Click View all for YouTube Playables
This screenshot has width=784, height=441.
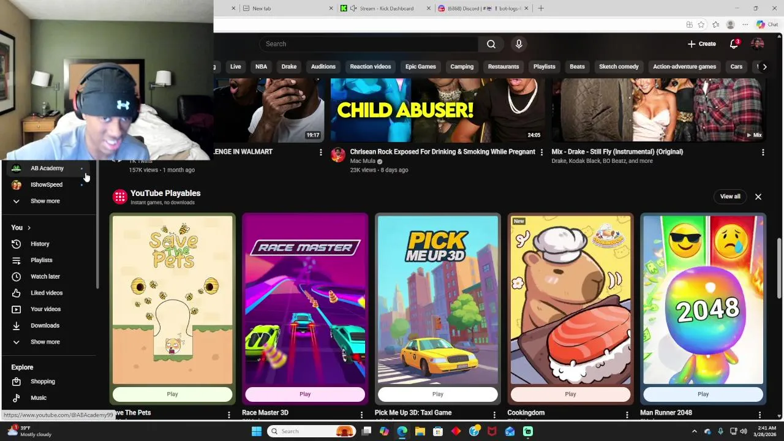[x=730, y=197]
